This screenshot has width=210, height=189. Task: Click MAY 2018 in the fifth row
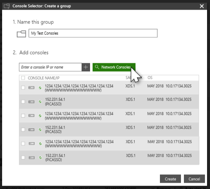pos(156,142)
